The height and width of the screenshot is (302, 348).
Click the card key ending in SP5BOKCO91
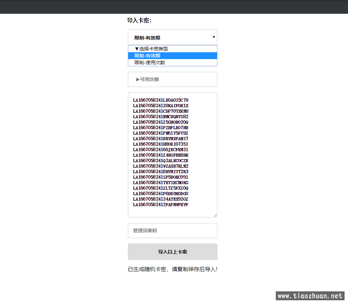[x=161, y=177]
